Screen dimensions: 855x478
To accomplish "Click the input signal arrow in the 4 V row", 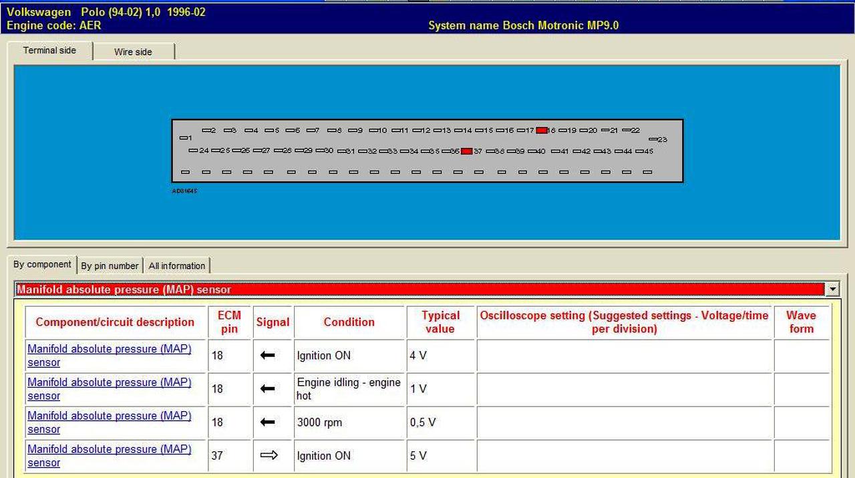I will click(x=268, y=356).
